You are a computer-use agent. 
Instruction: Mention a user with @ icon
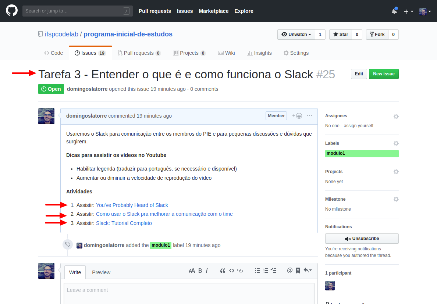point(290,270)
